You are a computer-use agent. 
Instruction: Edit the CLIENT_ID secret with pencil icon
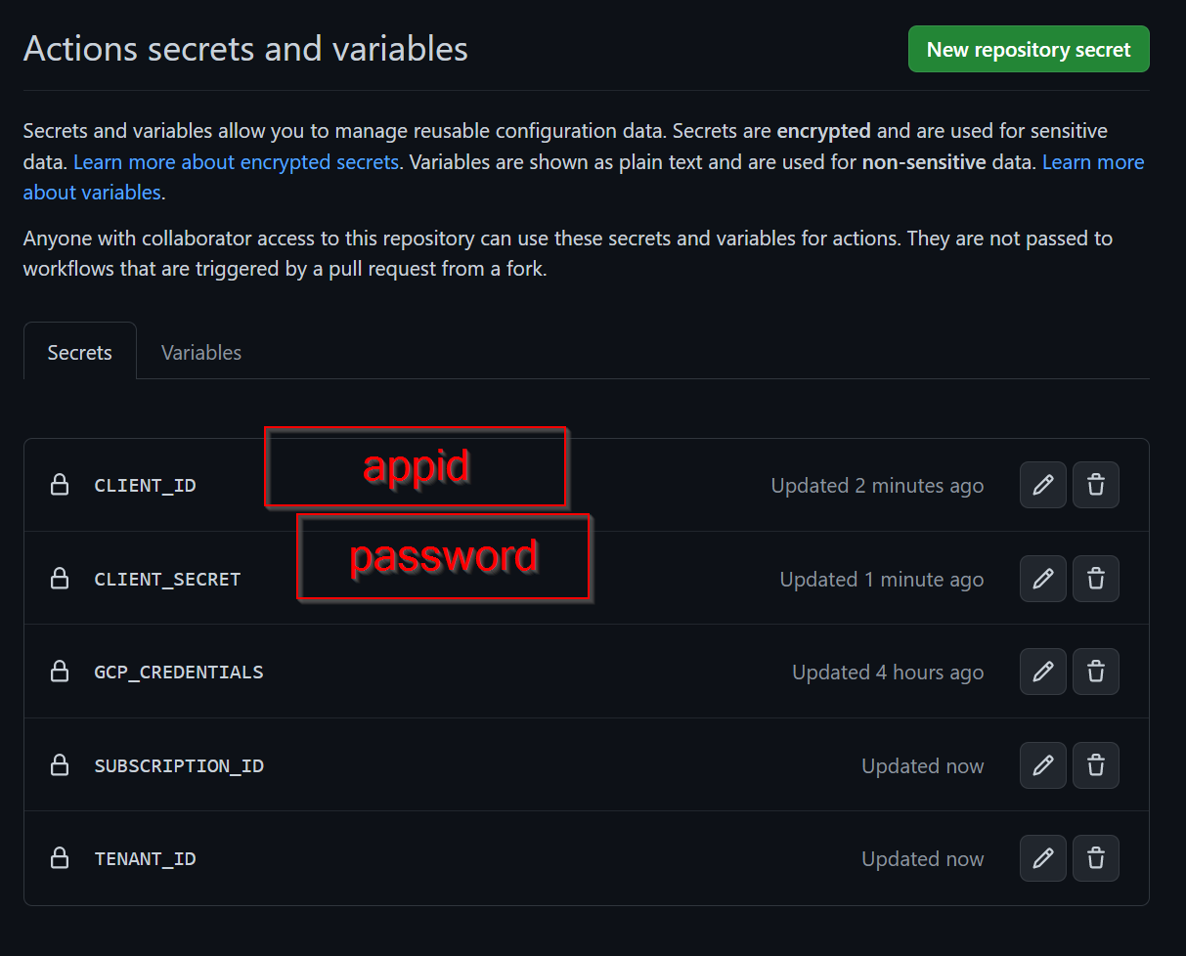(x=1042, y=485)
